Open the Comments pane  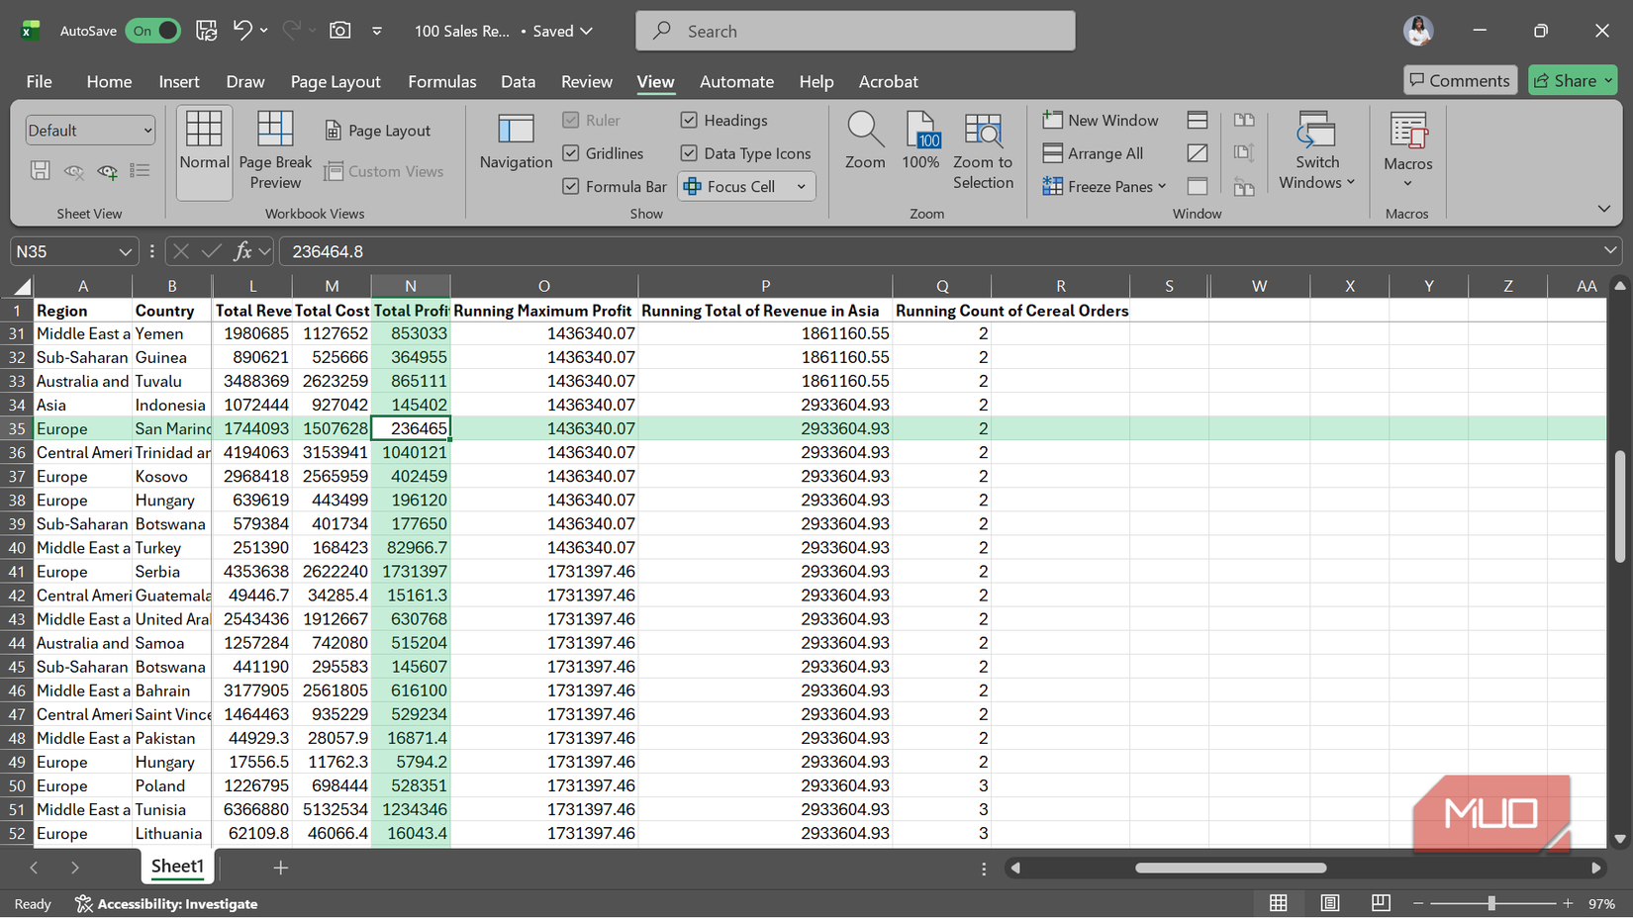pos(1460,80)
